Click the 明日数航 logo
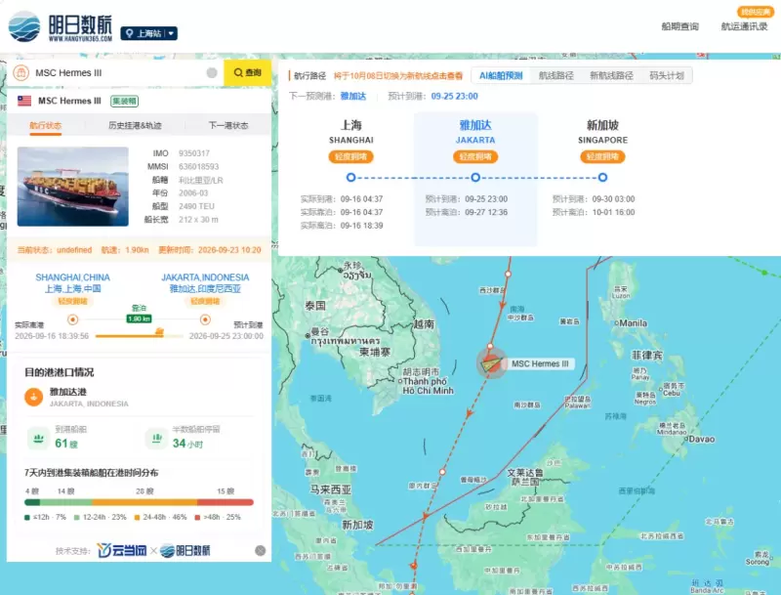Viewport: 781px width, 595px height. (x=61, y=26)
